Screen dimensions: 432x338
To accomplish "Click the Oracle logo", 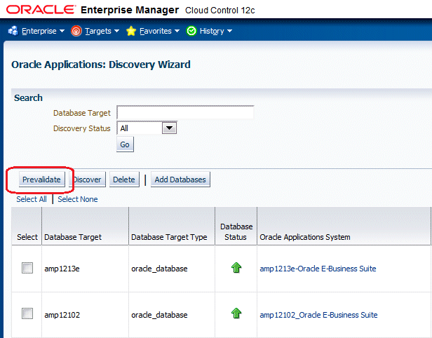I will (41, 10).
